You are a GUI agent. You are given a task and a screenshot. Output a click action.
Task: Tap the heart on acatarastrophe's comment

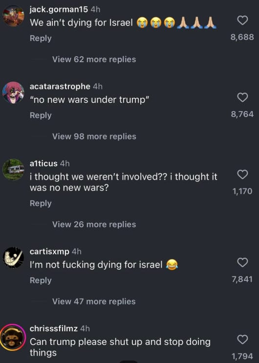[242, 97]
